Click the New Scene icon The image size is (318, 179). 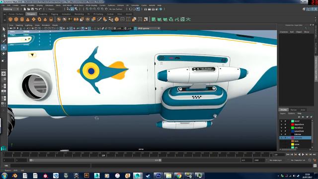click(x=25, y=9)
